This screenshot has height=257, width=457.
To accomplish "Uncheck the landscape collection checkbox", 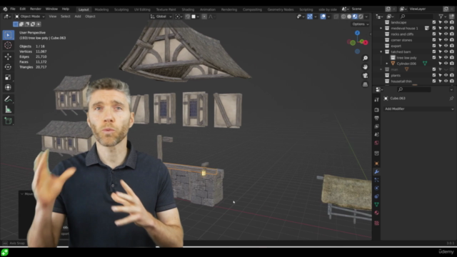I will point(434,22).
